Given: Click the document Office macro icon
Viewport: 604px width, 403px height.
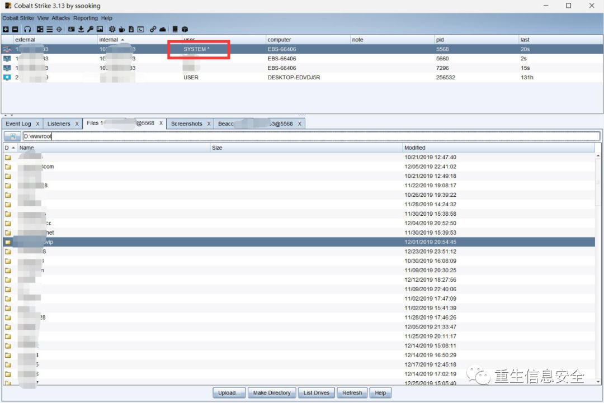Looking at the screenshot, I should [x=131, y=29].
